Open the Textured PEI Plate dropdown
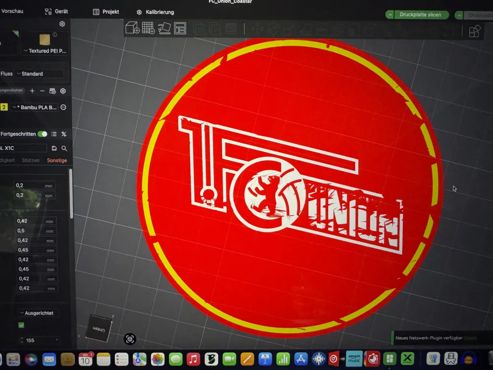 (45, 51)
